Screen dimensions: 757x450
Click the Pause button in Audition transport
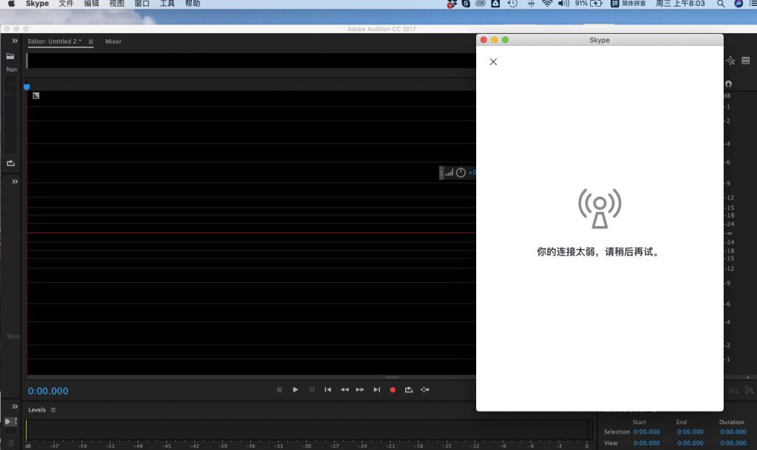coord(312,389)
